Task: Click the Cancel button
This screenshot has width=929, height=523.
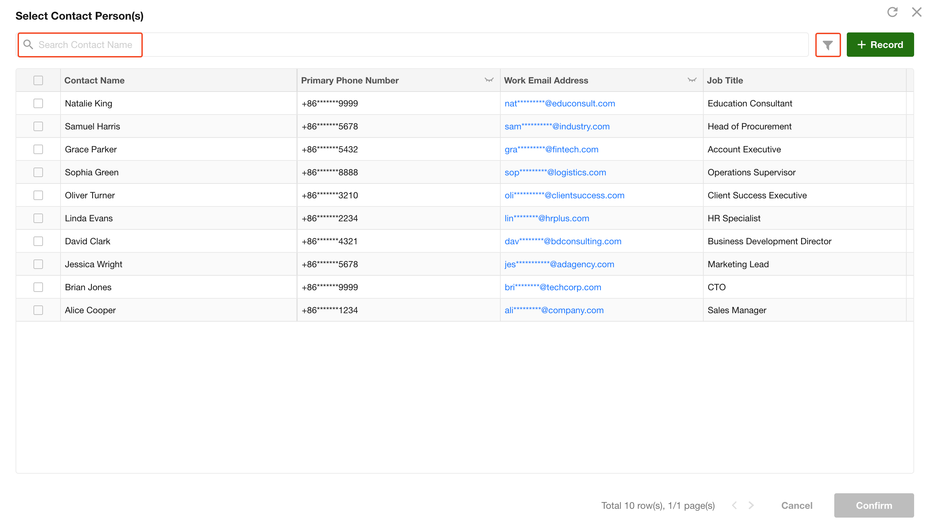Action: tap(796, 505)
